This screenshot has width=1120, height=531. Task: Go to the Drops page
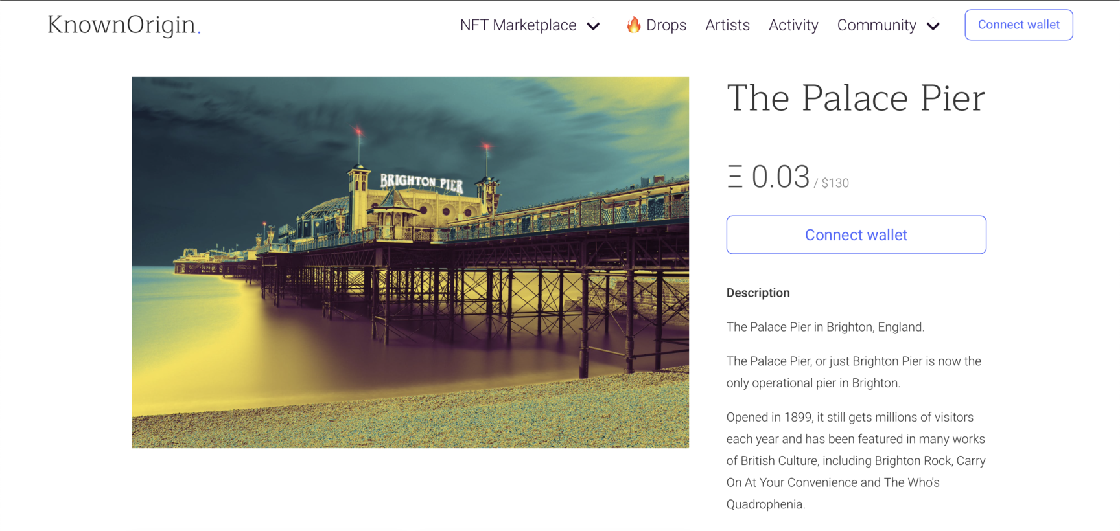click(666, 25)
